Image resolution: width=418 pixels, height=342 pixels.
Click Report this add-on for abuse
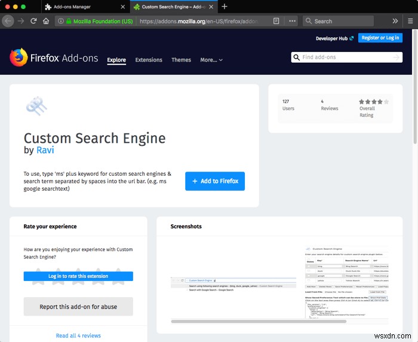(78, 307)
